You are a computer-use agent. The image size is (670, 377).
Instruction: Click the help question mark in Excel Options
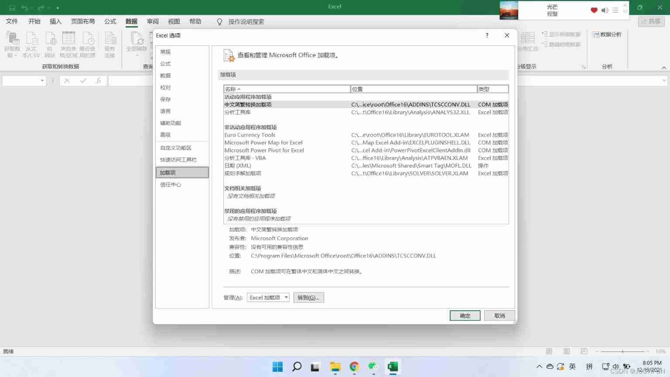[487, 35]
